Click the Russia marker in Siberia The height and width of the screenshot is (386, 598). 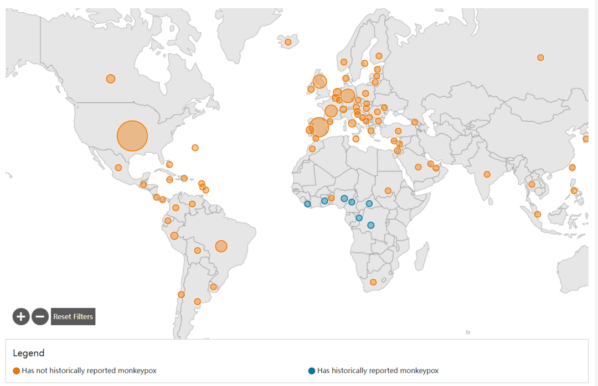[540, 58]
